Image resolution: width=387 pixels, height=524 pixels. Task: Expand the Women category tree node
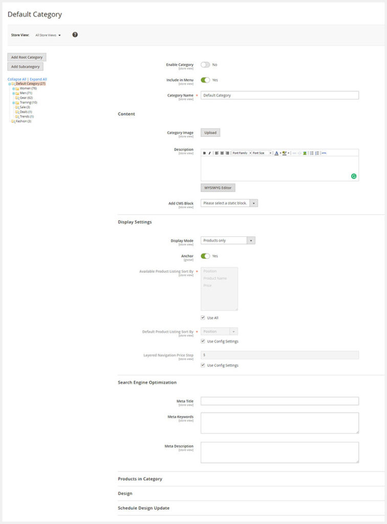(14, 89)
